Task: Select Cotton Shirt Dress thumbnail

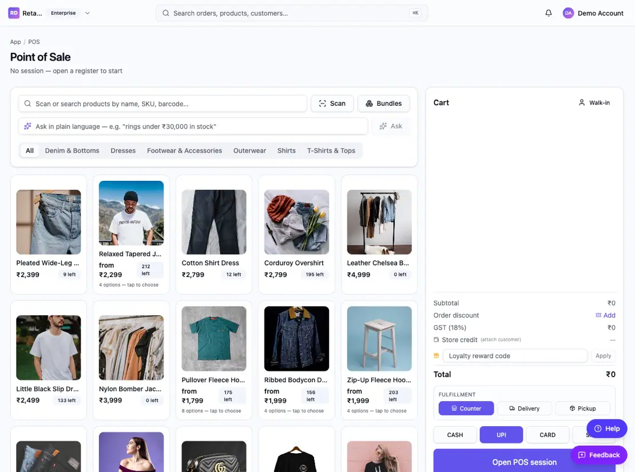Action: [214, 222]
